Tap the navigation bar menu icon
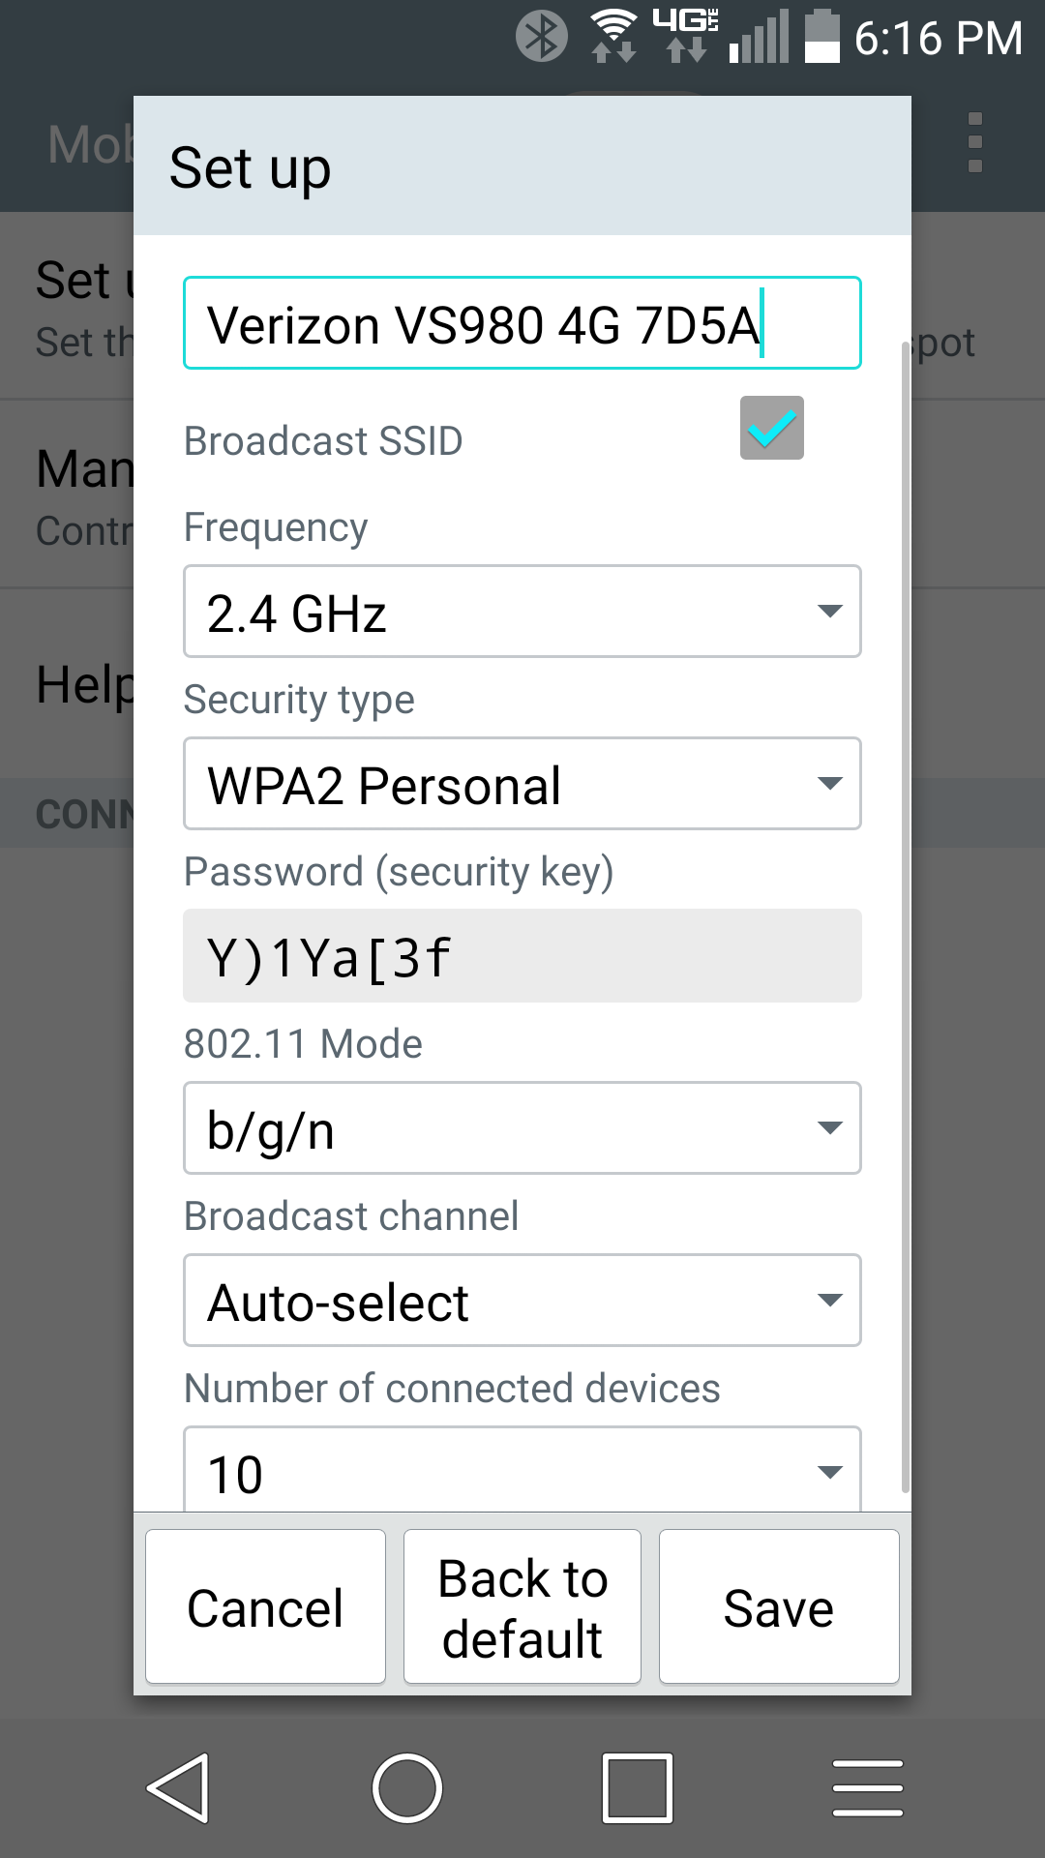Image resolution: width=1045 pixels, height=1858 pixels. pos(867,1788)
